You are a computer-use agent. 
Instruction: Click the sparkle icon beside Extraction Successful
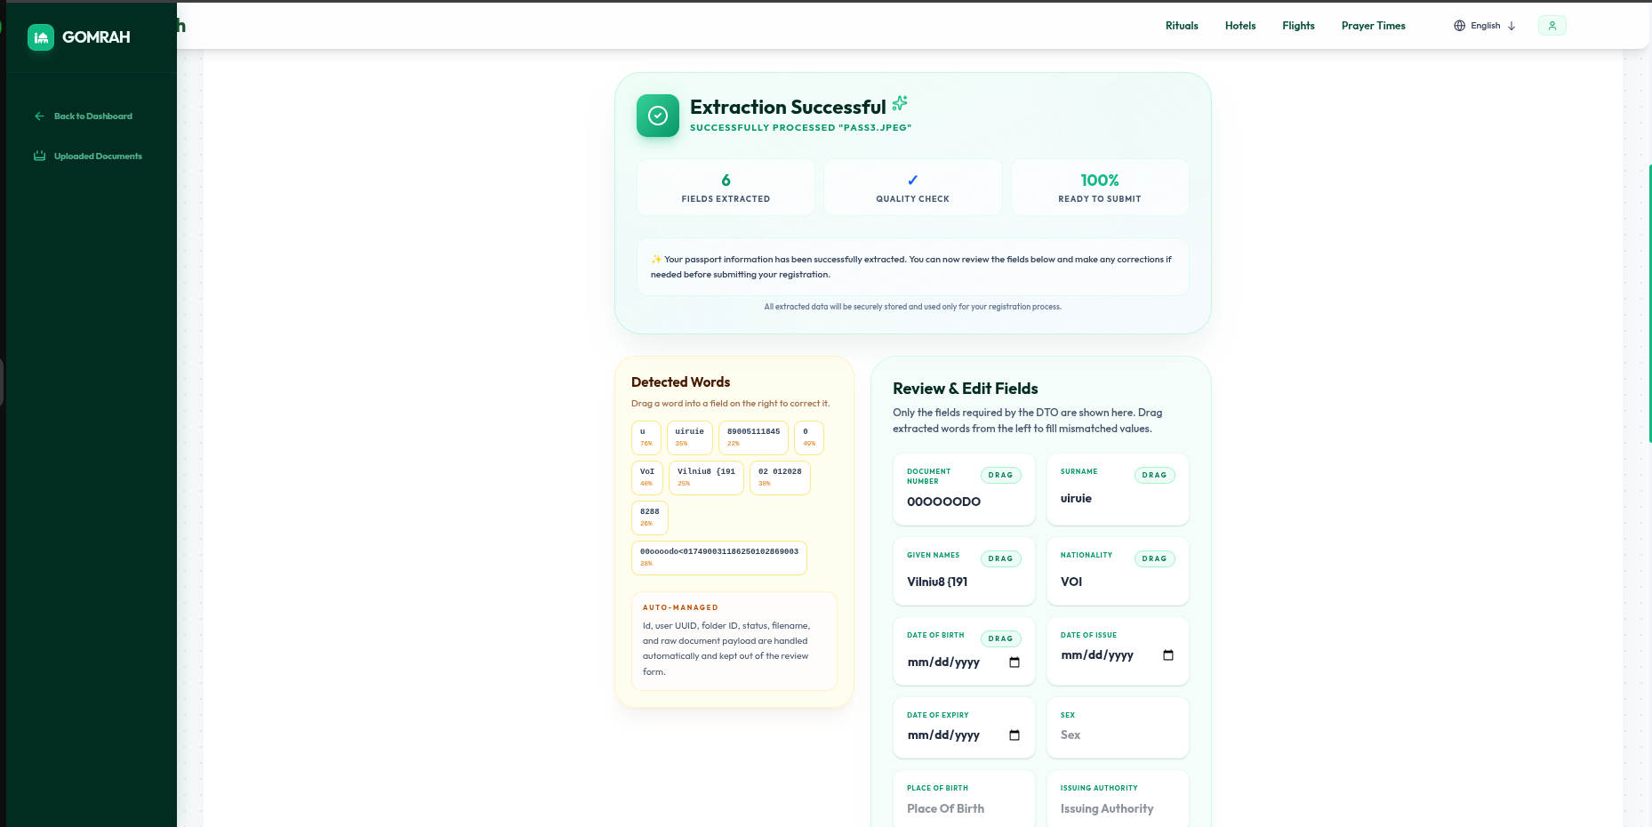click(900, 103)
